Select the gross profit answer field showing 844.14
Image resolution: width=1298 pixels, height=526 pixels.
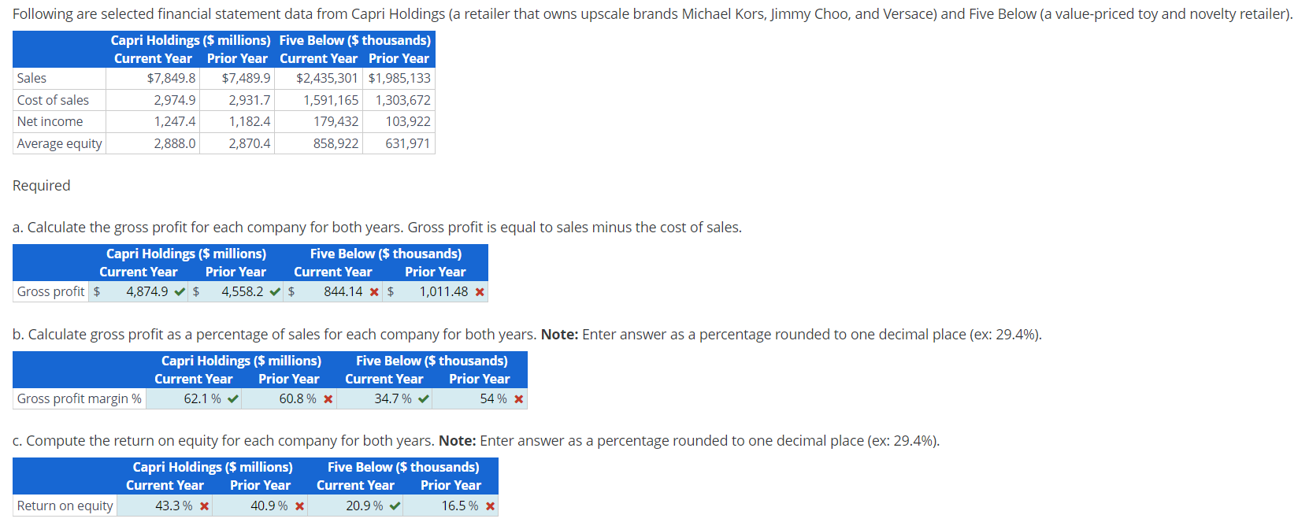(340, 291)
